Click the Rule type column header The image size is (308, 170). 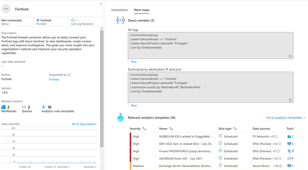coord(225,129)
